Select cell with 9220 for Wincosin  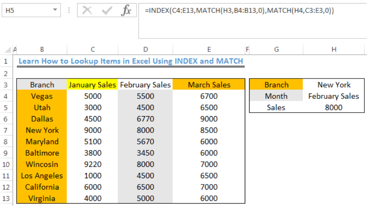[92, 164]
